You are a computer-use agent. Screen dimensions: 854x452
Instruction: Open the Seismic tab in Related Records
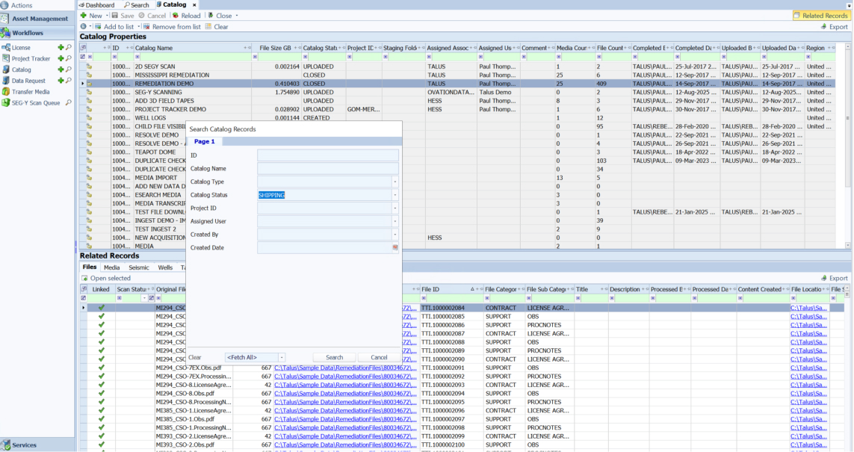click(139, 267)
